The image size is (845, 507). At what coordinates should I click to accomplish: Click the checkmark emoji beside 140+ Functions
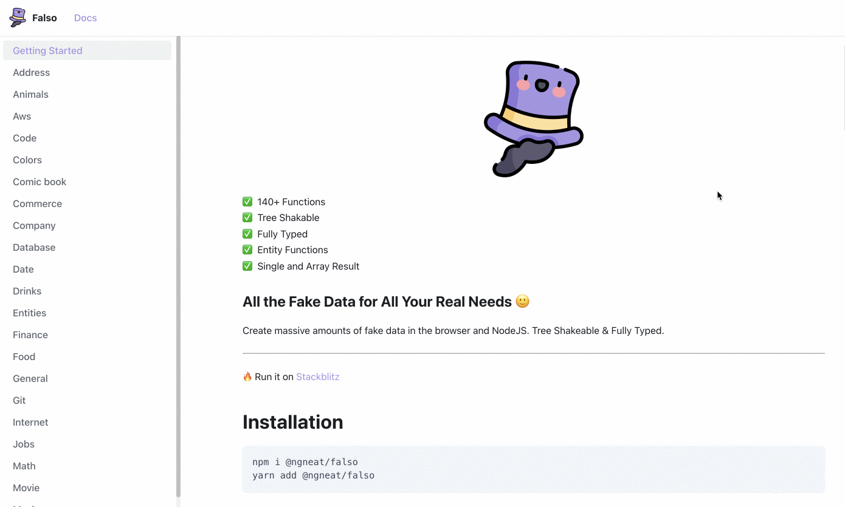point(247,202)
